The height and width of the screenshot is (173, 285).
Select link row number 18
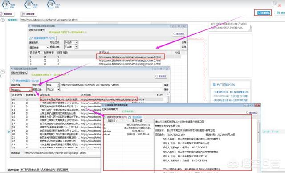[x=56, y=127]
